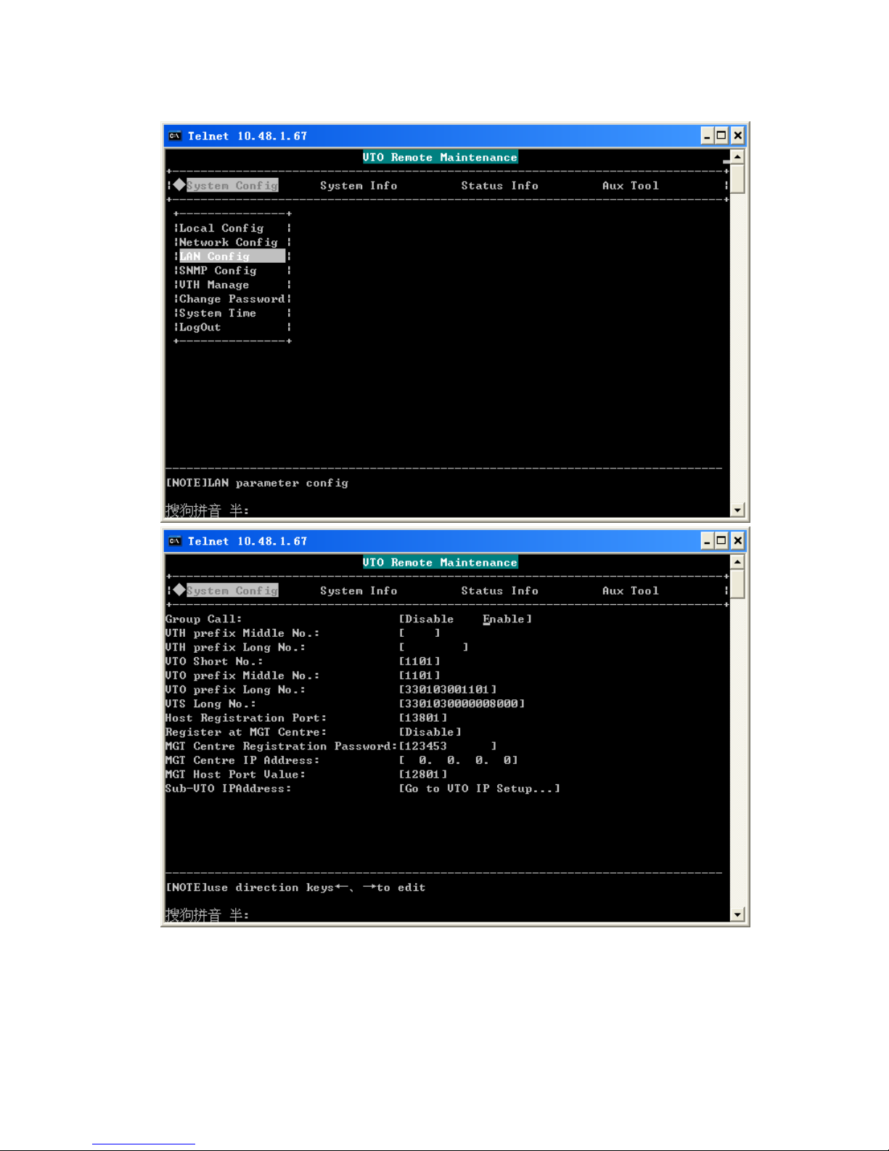889x1151 pixels.
Task: Maximize the Telnet window showing the LAN Config menu
Action: click(721, 135)
